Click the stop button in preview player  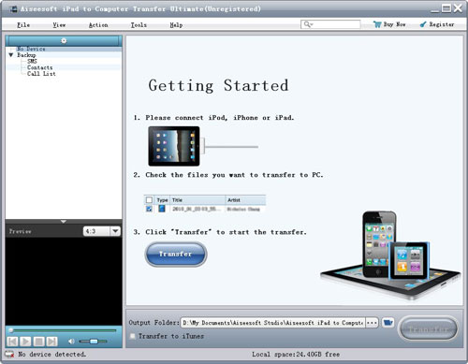(x=38, y=342)
